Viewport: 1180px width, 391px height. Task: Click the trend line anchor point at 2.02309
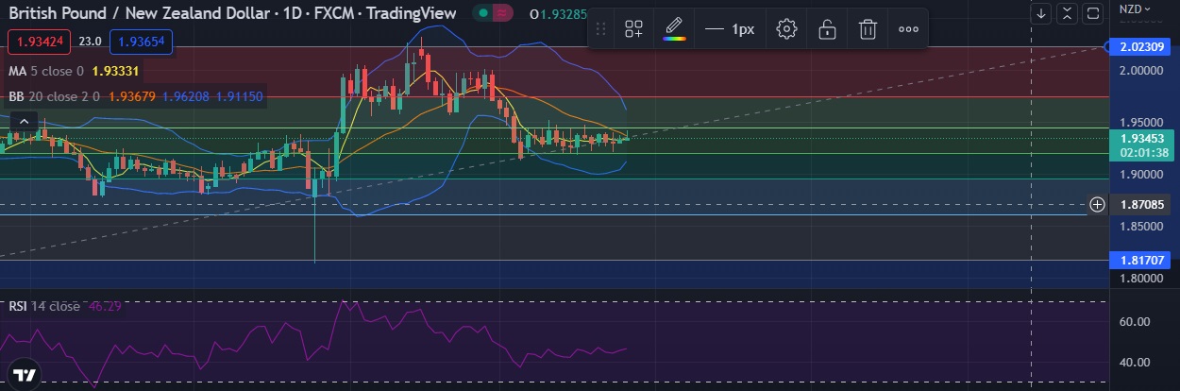coord(1106,45)
